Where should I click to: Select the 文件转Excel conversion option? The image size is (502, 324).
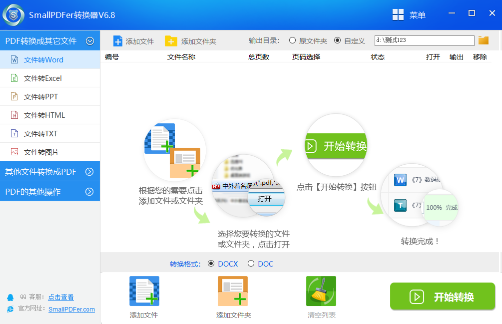pos(42,78)
